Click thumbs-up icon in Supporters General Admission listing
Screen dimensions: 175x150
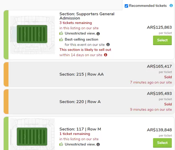click(61, 33)
